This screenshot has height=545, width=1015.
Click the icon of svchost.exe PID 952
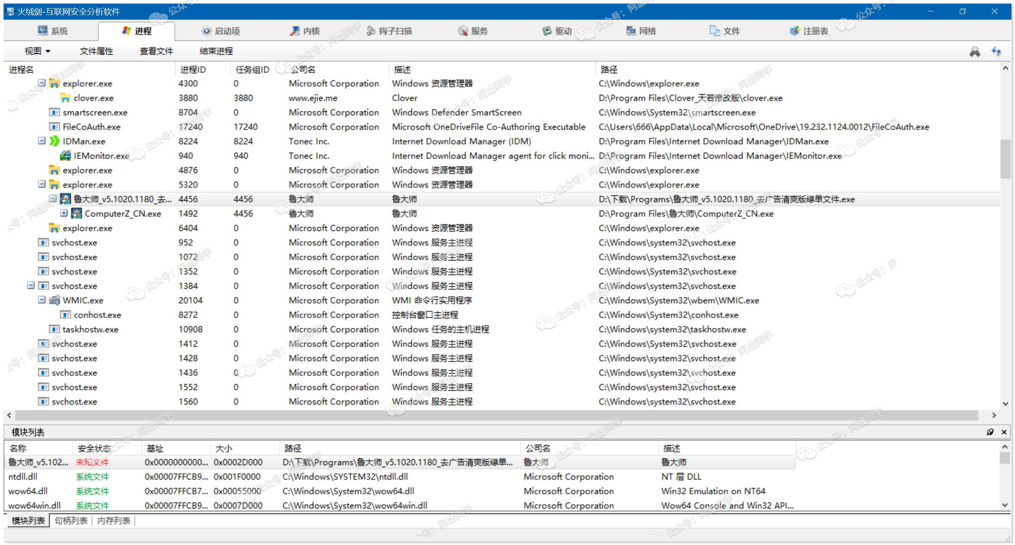(43, 242)
